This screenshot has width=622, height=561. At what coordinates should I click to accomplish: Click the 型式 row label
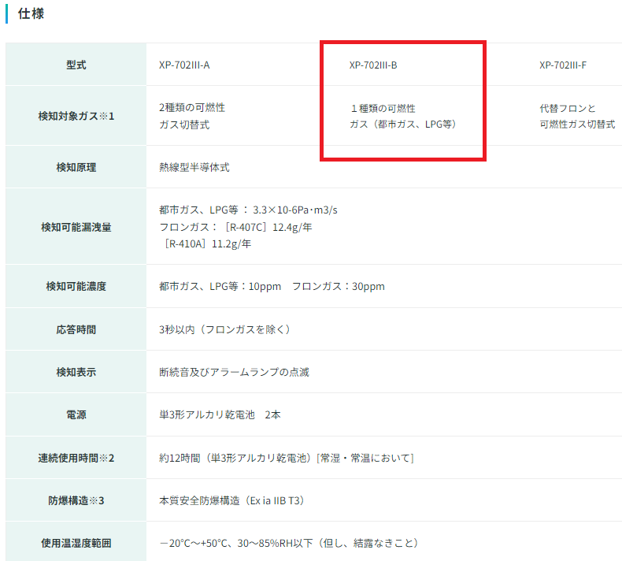(76, 65)
